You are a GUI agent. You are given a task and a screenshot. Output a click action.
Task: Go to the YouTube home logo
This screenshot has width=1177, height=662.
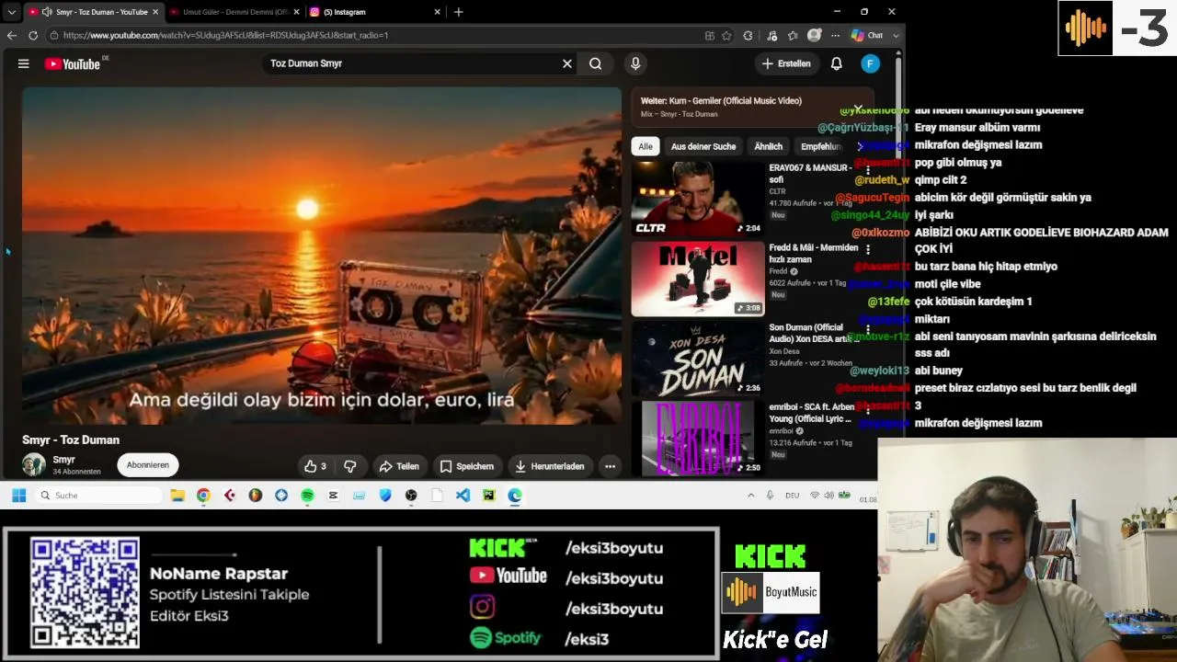coord(73,63)
